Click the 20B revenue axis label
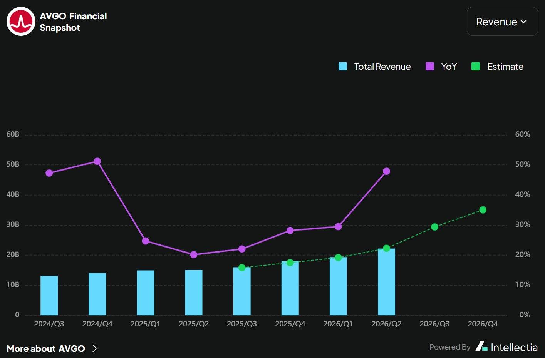 coord(13,254)
